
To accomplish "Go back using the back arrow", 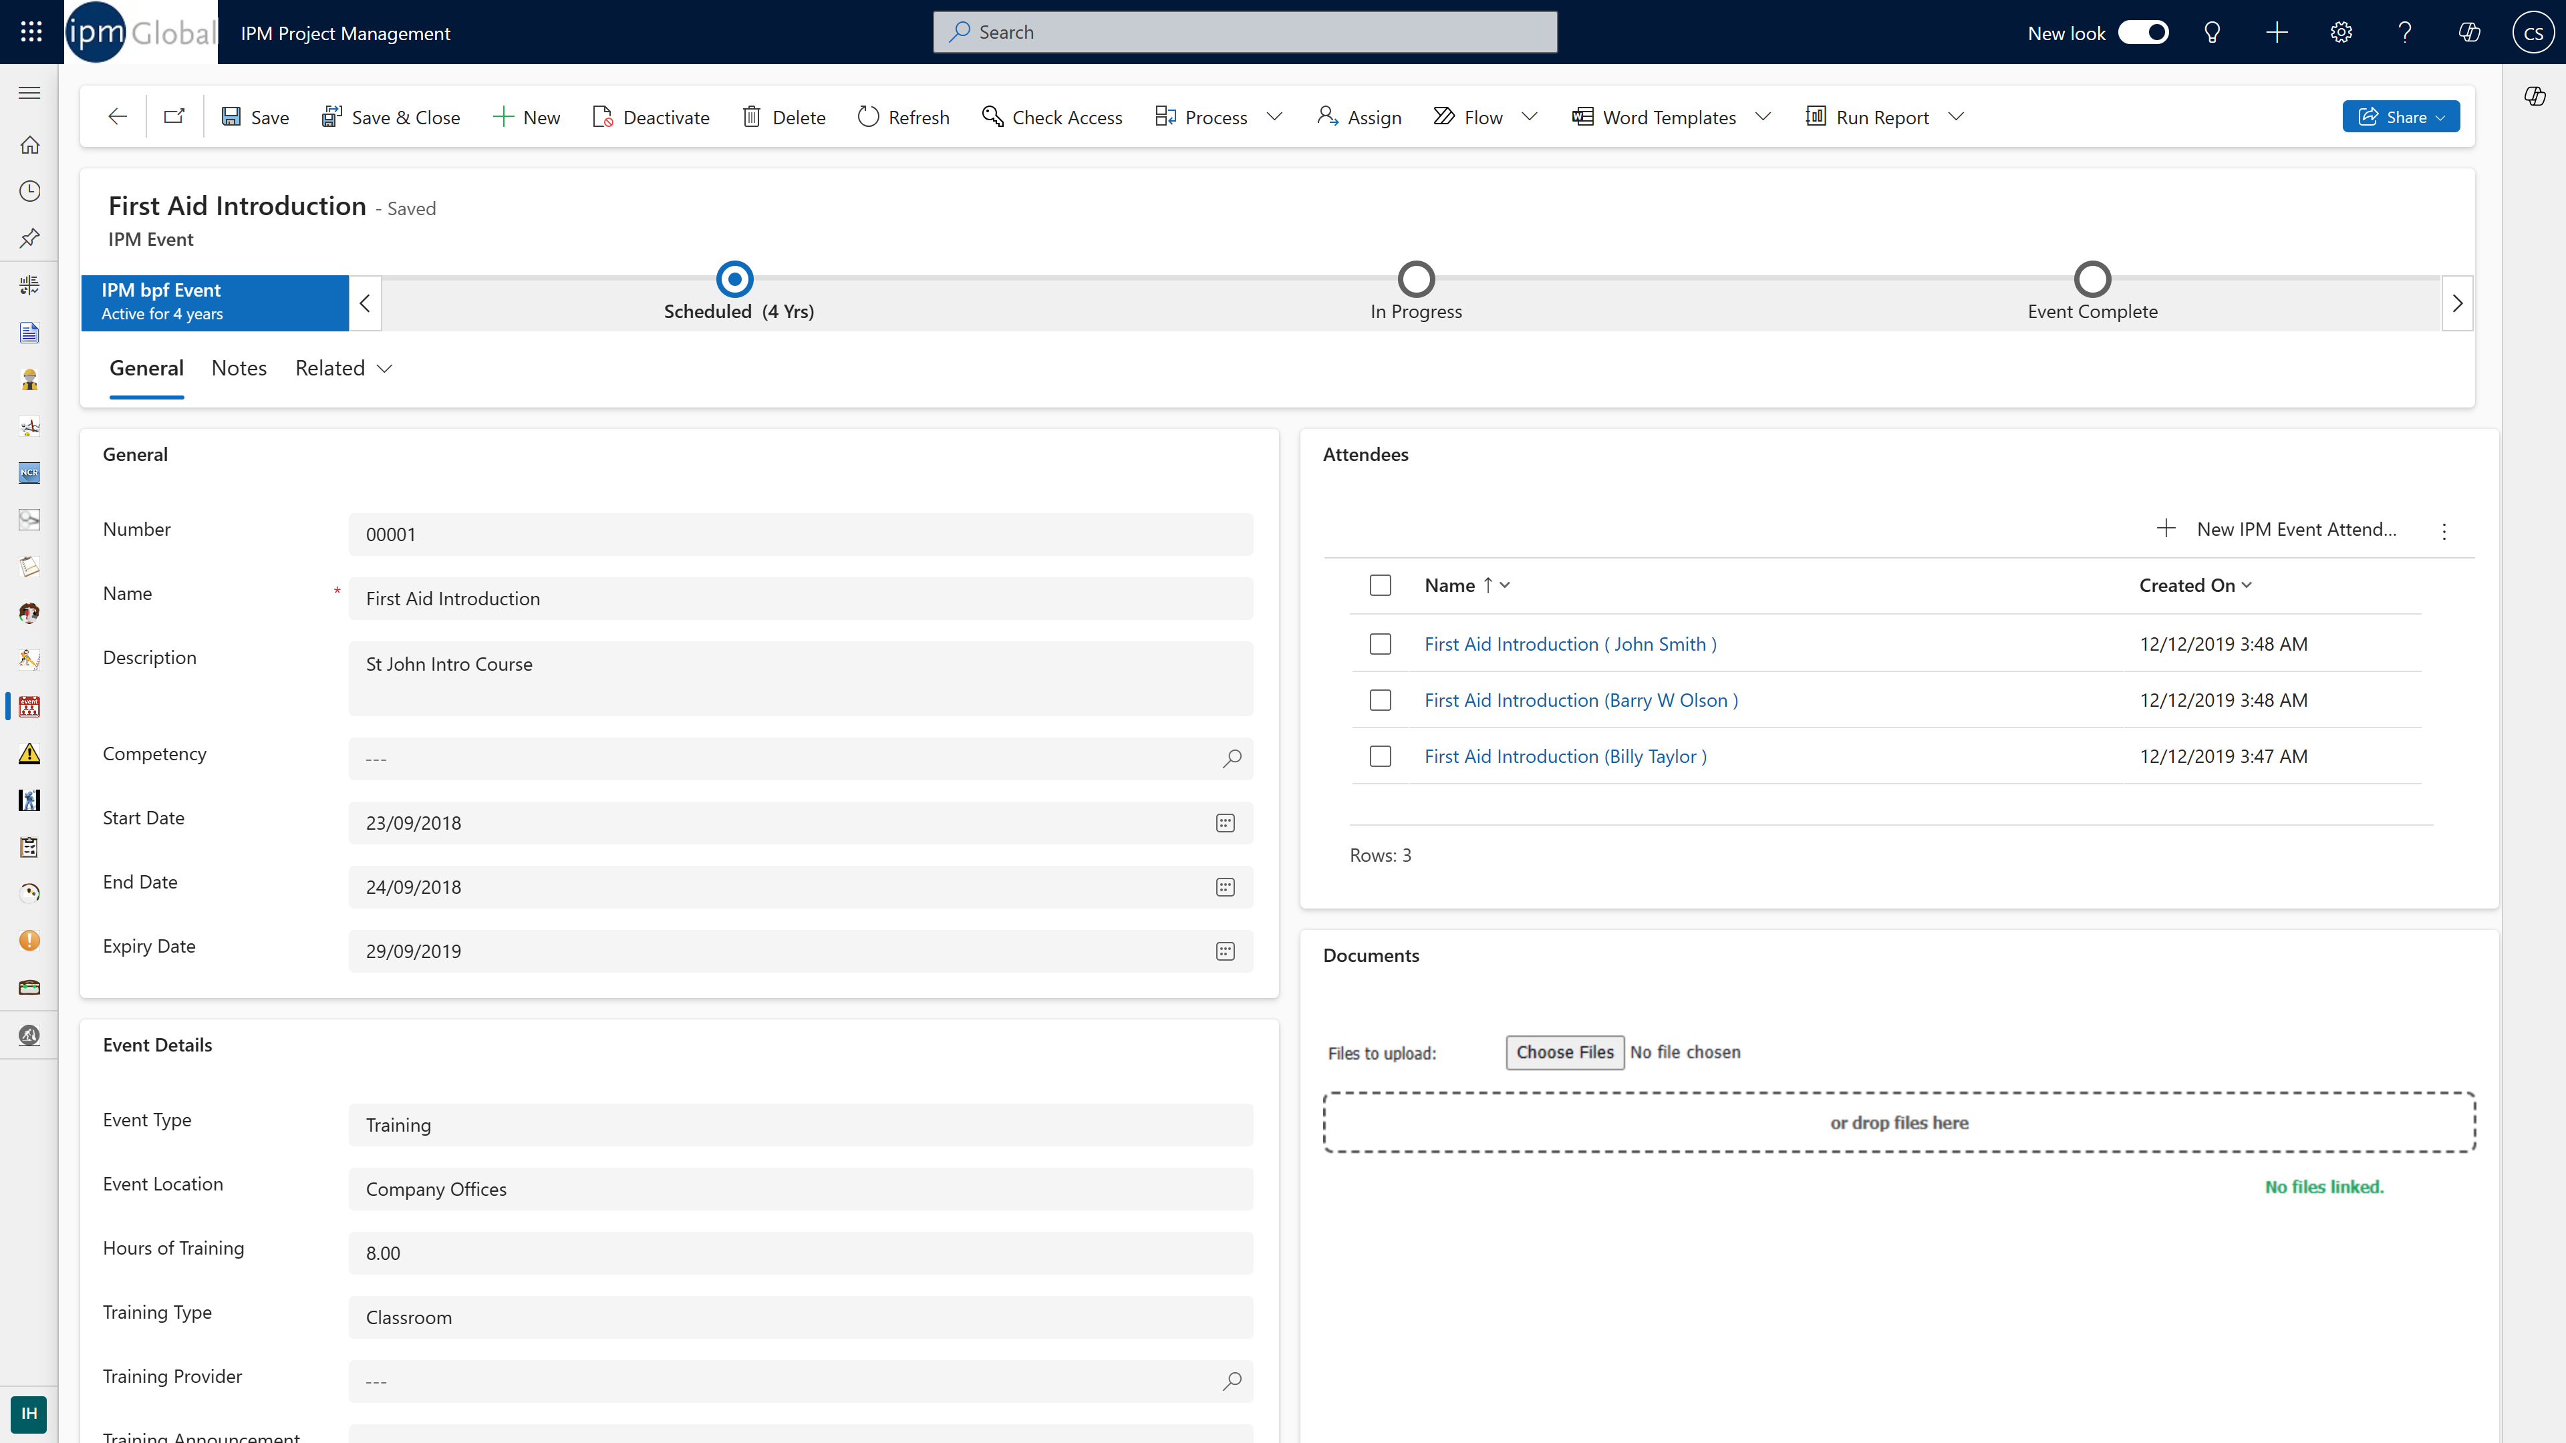I will [x=118, y=116].
